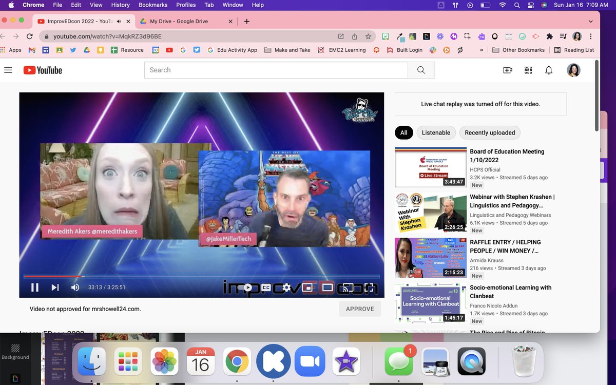
Task: Switch to My Drive - Google Drive tab
Action: tap(179, 21)
